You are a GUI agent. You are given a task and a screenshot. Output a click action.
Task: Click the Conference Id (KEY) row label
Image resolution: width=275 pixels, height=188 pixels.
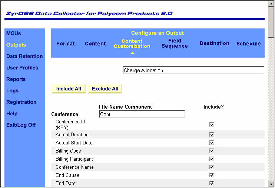point(70,124)
